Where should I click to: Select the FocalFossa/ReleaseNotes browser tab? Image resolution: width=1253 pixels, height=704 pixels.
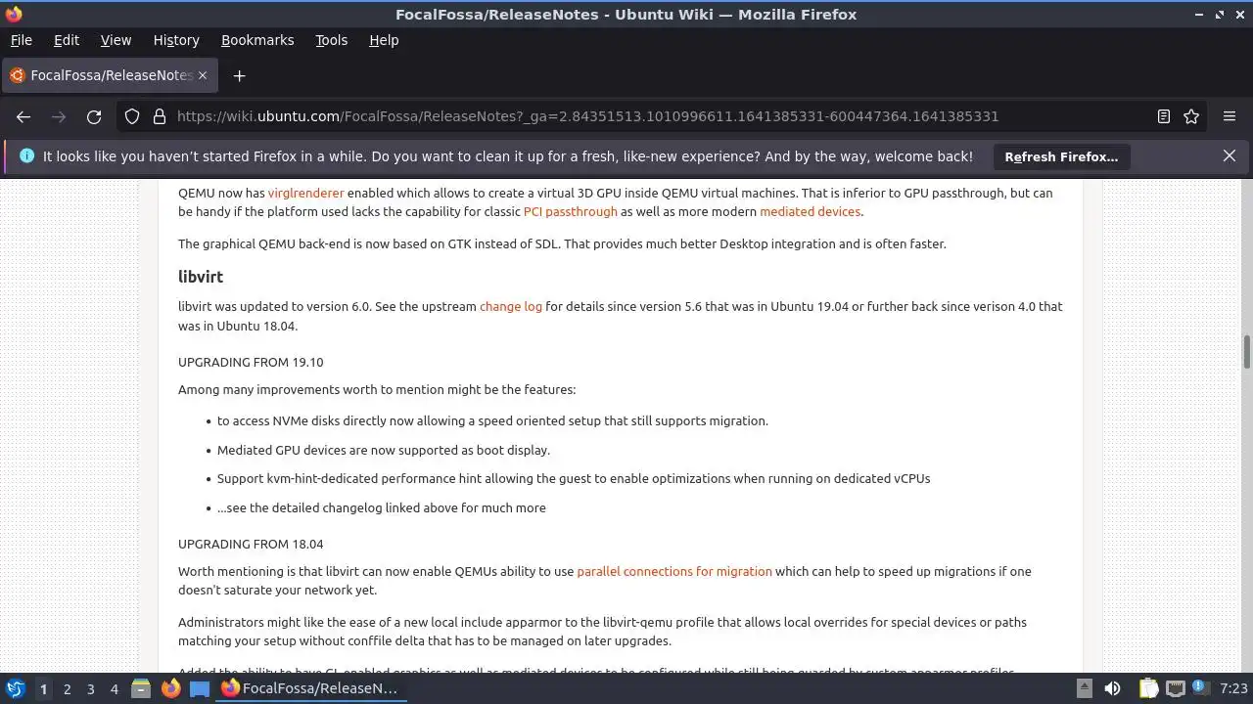[x=108, y=75]
